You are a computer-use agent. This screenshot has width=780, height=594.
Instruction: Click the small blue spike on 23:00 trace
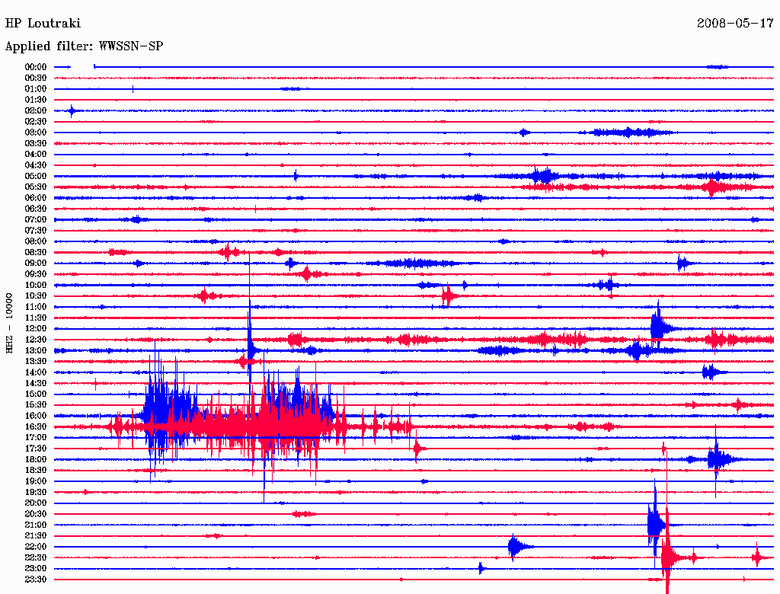[481, 568]
